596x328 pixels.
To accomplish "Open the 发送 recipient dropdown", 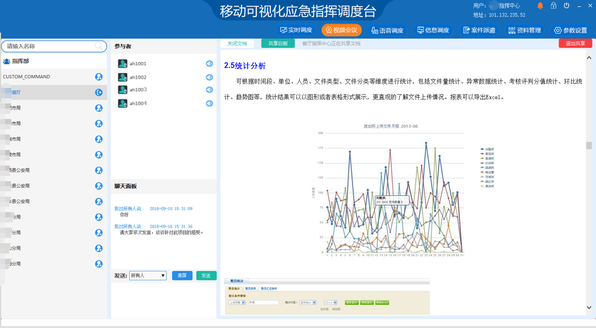I will pyautogui.click(x=148, y=276).
